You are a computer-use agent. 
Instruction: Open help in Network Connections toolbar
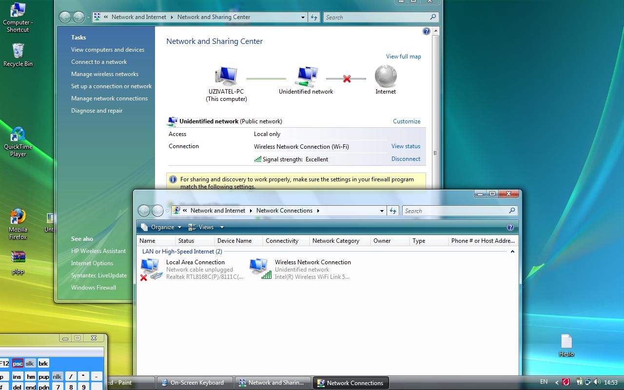(x=510, y=227)
